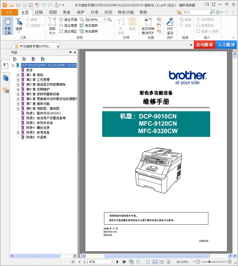Click the delete bookmark icon

click(15, 59)
